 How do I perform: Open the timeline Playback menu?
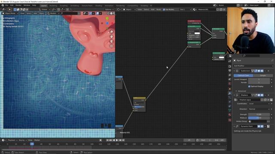(x=12, y=140)
